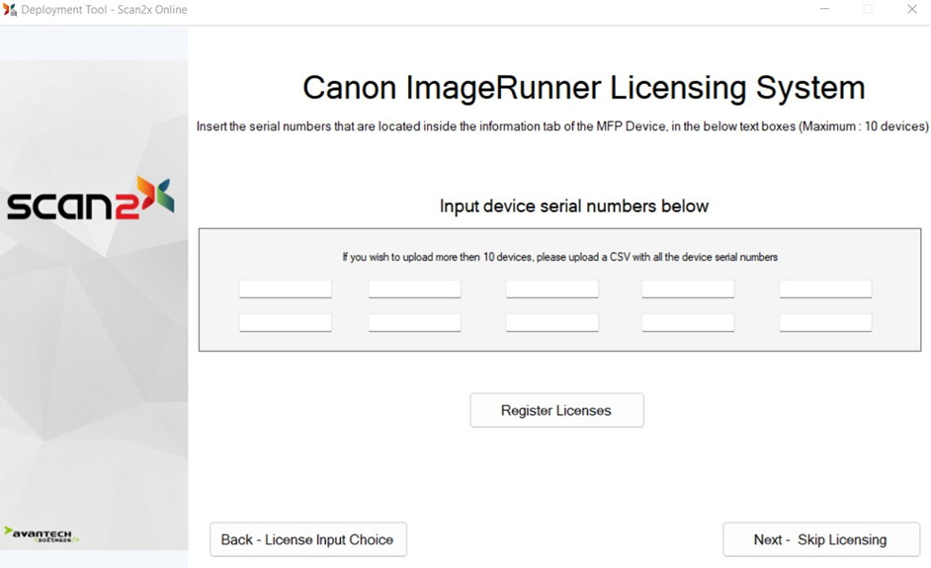
Task: Click the middle serial number box, top row
Action: [551, 288]
